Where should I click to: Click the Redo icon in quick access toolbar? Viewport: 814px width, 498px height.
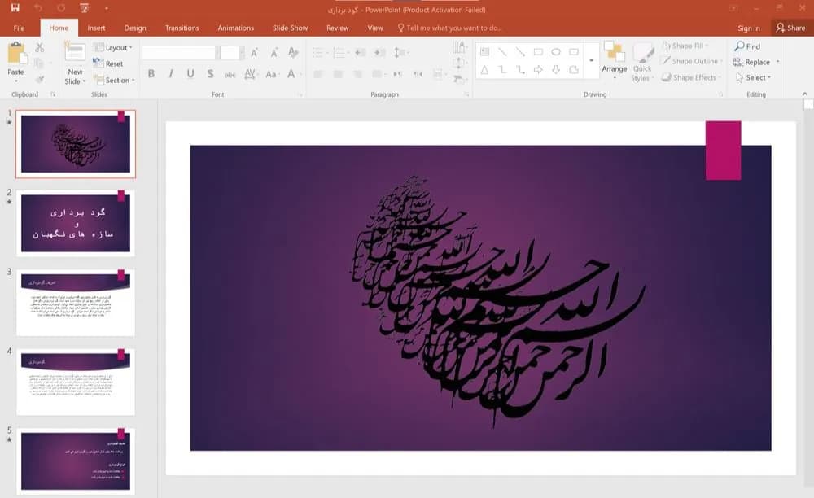(61, 8)
